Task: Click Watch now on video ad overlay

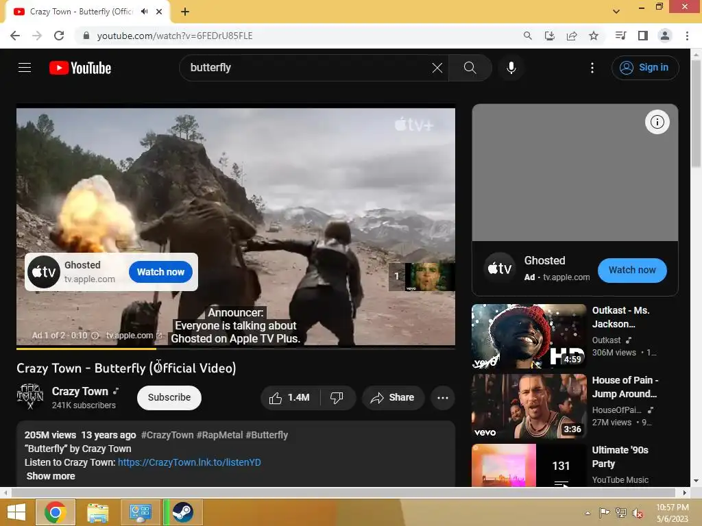Action: coord(160,272)
